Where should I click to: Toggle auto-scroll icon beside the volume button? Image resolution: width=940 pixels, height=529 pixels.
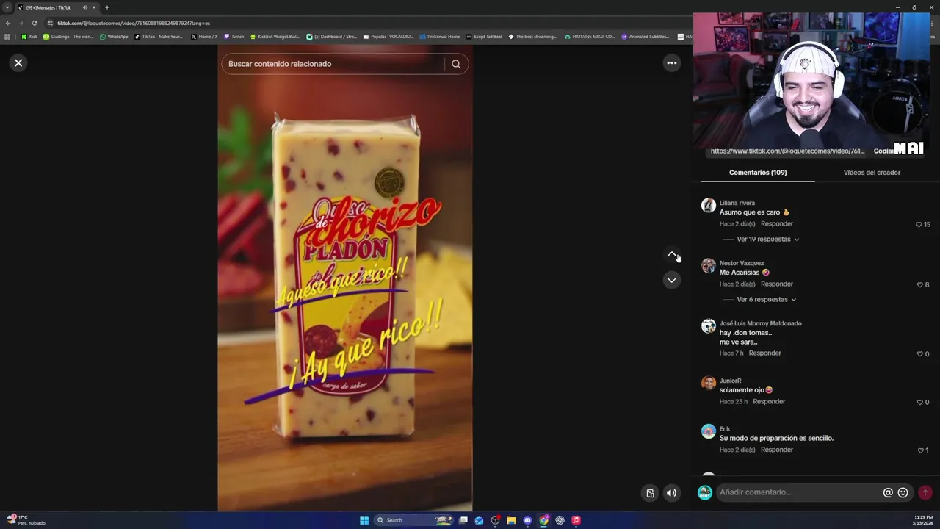[x=650, y=493]
